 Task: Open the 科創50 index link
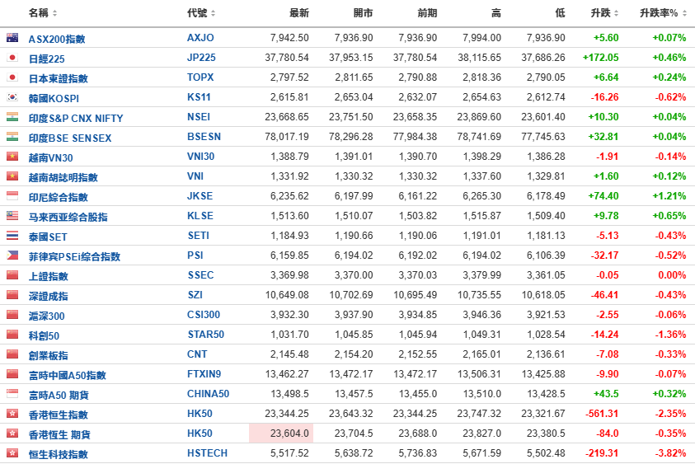pyautogui.click(x=44, y=336)
